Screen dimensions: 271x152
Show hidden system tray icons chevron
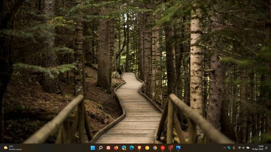[x=224, y=148]
